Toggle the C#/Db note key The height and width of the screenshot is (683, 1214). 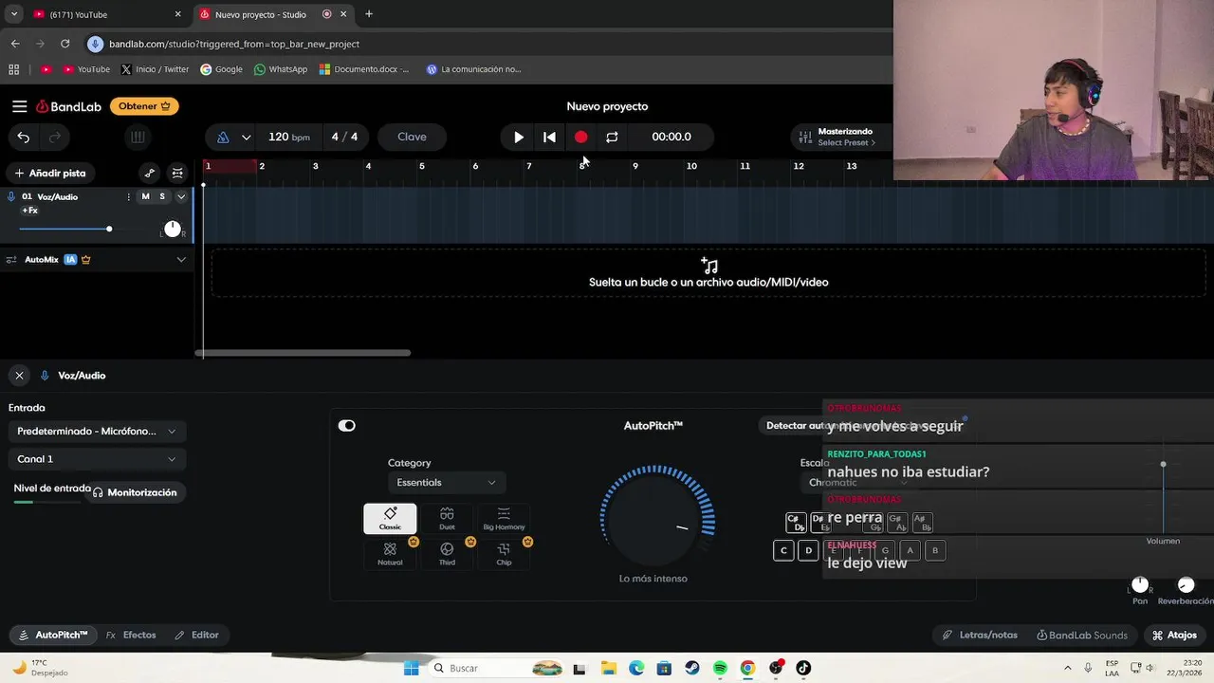click(x=796, y=523)
